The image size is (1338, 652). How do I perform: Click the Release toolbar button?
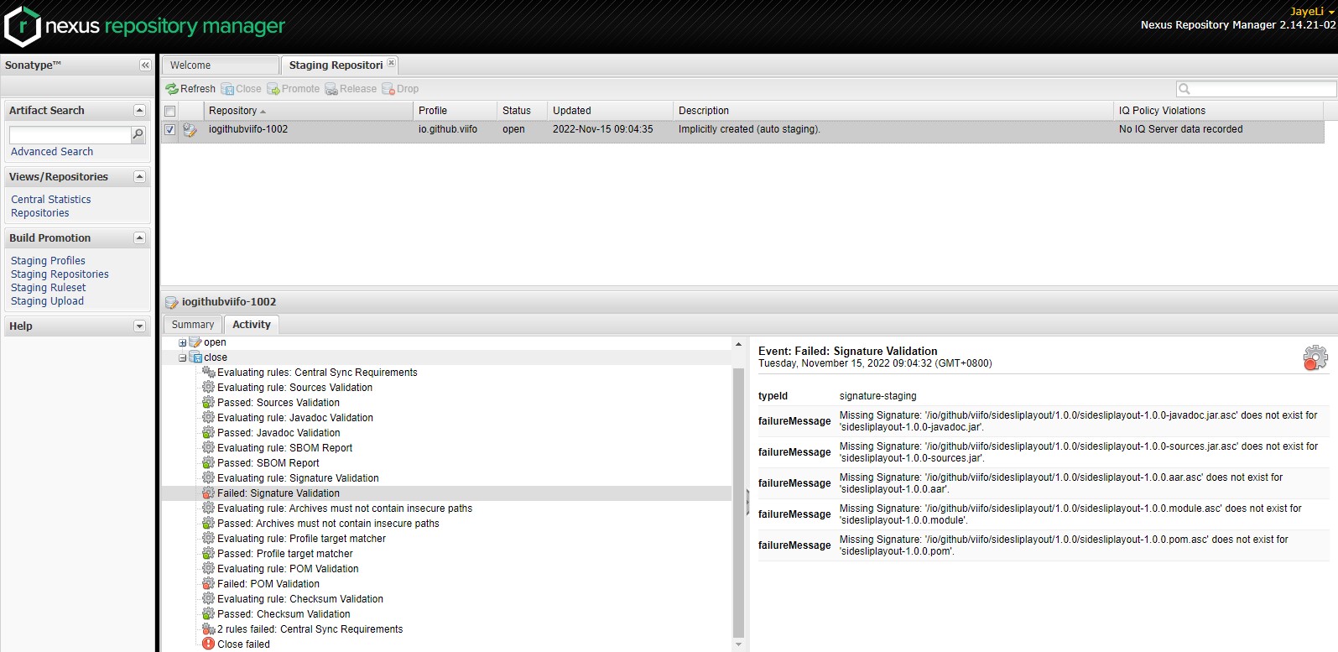point(351,89)
